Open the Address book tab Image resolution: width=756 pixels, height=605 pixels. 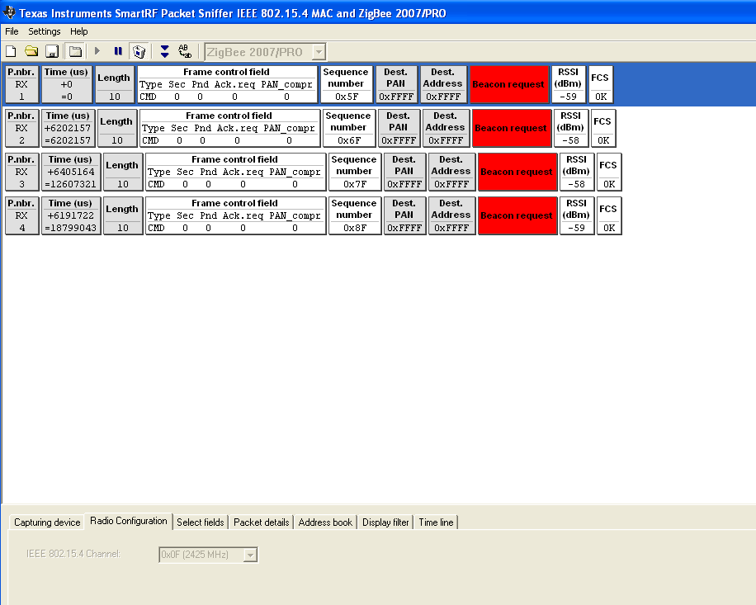325,522
